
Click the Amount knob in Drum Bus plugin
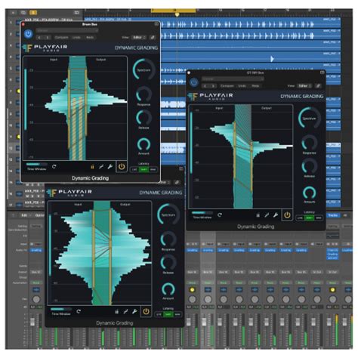tap(144, 144)
